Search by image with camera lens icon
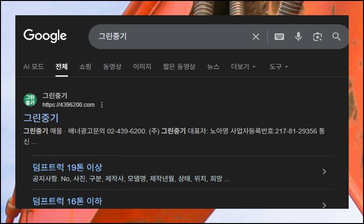Screen dimensions: 364x224 [x=317, y=37]
